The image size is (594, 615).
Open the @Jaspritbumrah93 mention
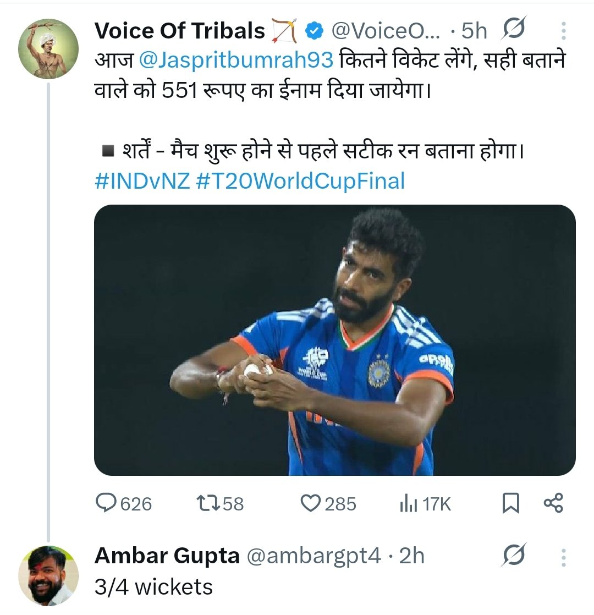(237, 59)
